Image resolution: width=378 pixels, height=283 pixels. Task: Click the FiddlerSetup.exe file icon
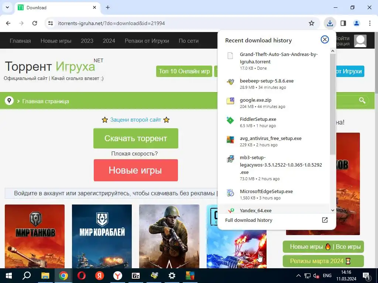tap(230, 120)
